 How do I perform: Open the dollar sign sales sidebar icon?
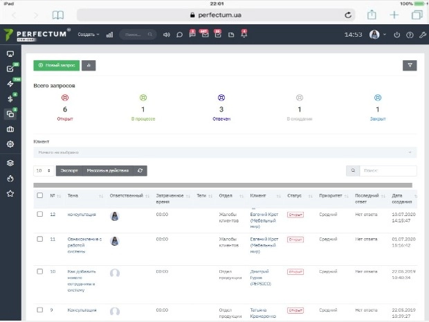click(x=10, y=99)
